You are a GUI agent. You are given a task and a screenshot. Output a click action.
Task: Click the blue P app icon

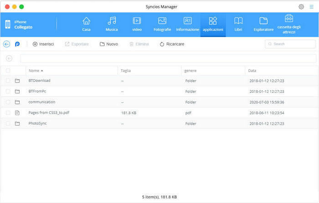coord(17,44)
